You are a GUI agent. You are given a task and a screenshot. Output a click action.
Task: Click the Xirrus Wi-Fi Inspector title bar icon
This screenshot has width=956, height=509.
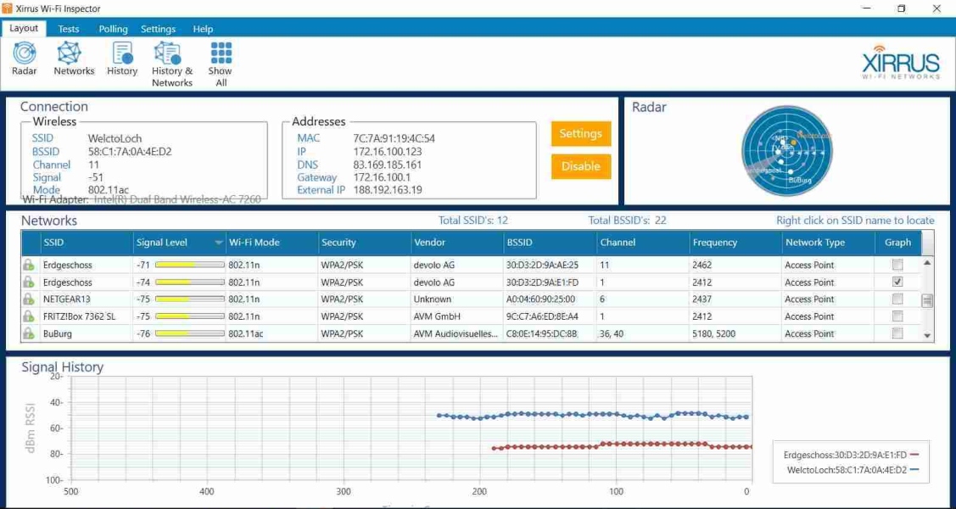coord(8,8)
